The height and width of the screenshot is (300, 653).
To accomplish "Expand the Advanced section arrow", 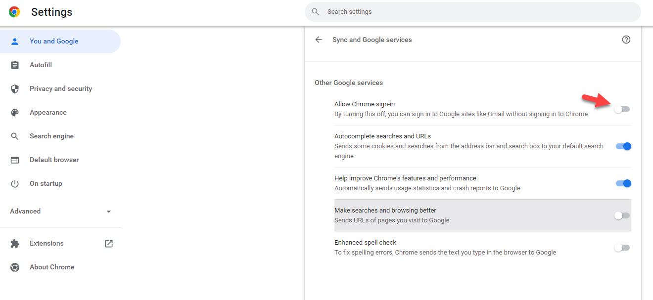I will coord(109,212).
